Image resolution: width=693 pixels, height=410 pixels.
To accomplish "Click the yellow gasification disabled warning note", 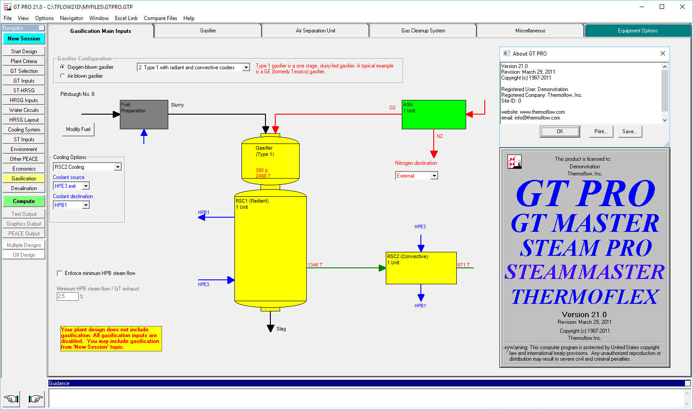I will (111, 338).
